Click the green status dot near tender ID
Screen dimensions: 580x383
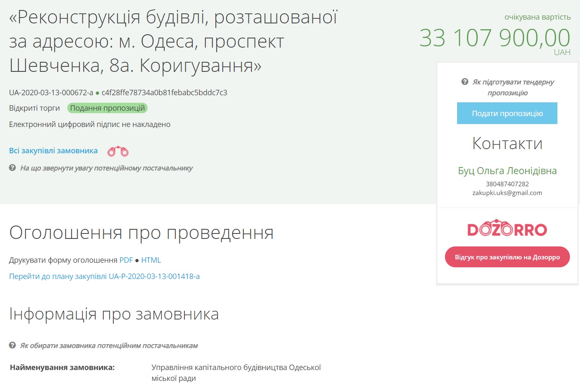tap(97, 93)
